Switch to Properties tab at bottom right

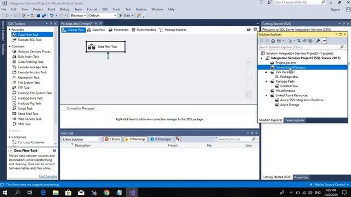tap(301, 177)
